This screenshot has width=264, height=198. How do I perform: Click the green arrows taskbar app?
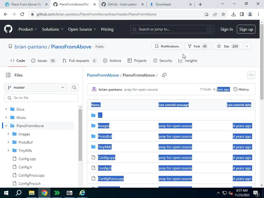click(x=57, y=193)
